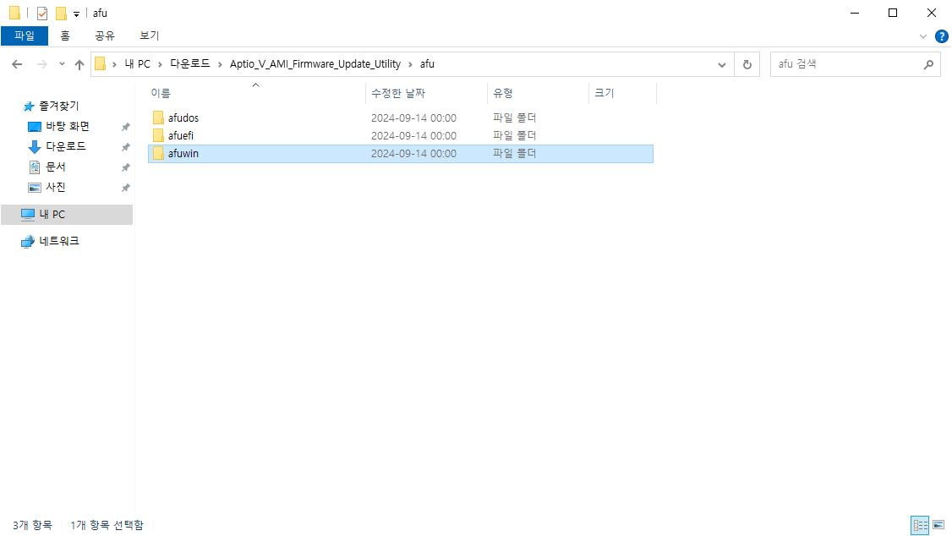Open the address bar history dropdown
The width and height of the screenshot is (952, 536).
[721, 63]
